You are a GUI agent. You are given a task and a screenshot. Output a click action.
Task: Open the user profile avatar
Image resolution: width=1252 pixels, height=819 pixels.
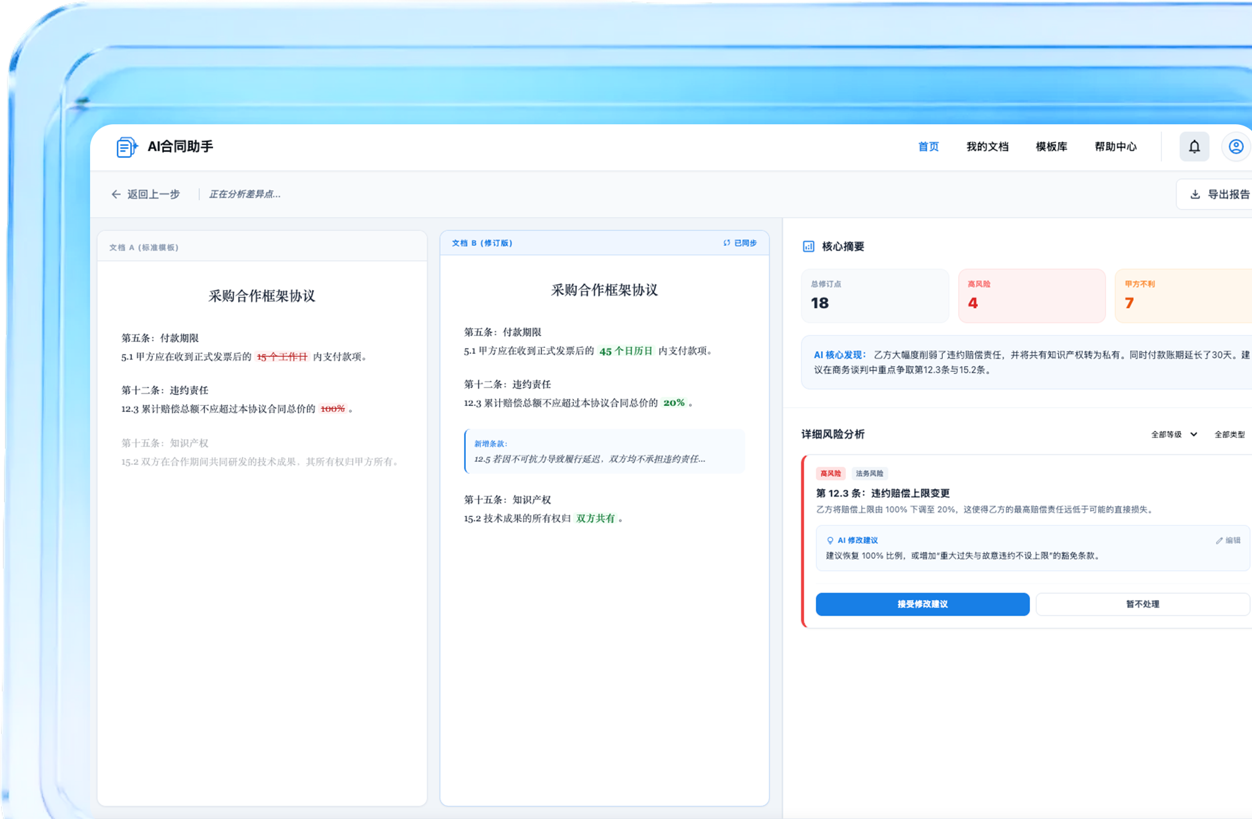click(x=1236, y=146)
